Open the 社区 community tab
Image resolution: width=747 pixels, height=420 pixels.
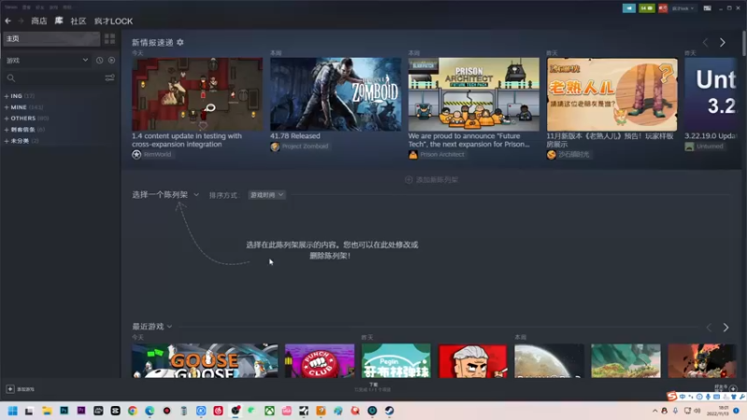pos(78,21)
